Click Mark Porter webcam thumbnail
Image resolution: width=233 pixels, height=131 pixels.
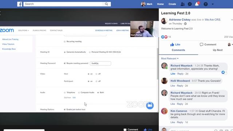tap(145, 29)
